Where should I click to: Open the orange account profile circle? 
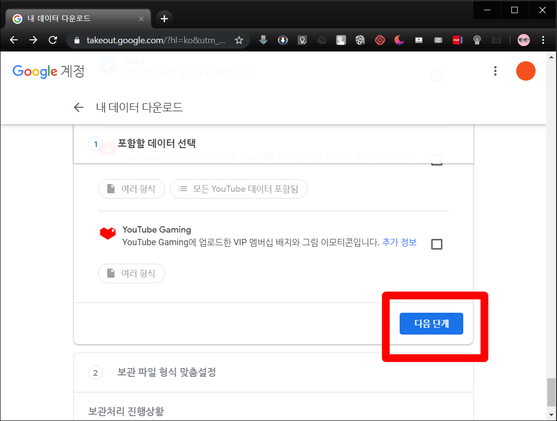(x=526, y=71)
